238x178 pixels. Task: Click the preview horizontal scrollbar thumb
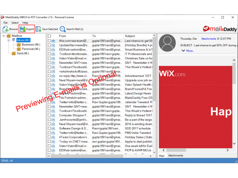(x=176, y=150)
